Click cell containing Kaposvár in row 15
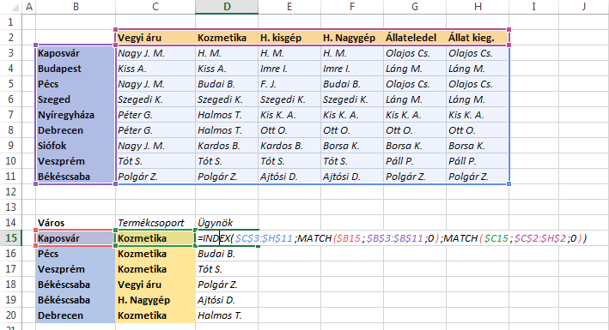The height and width of the screenshot is (330, 609). click(76, 238)
